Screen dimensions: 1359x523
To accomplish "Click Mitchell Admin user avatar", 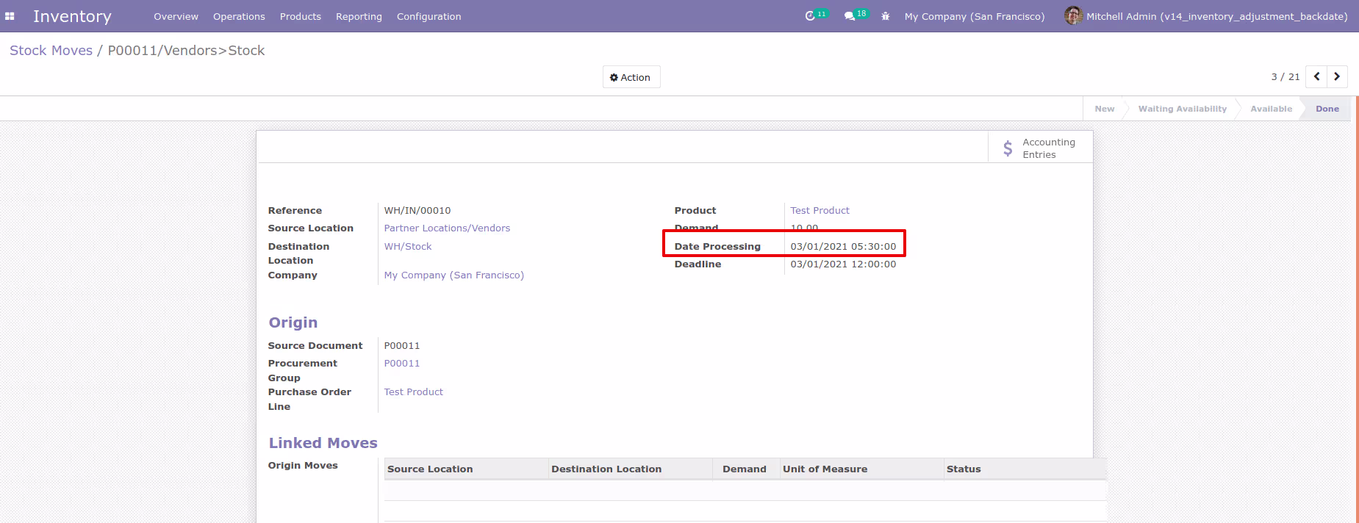I will [x=1073, y=15].
